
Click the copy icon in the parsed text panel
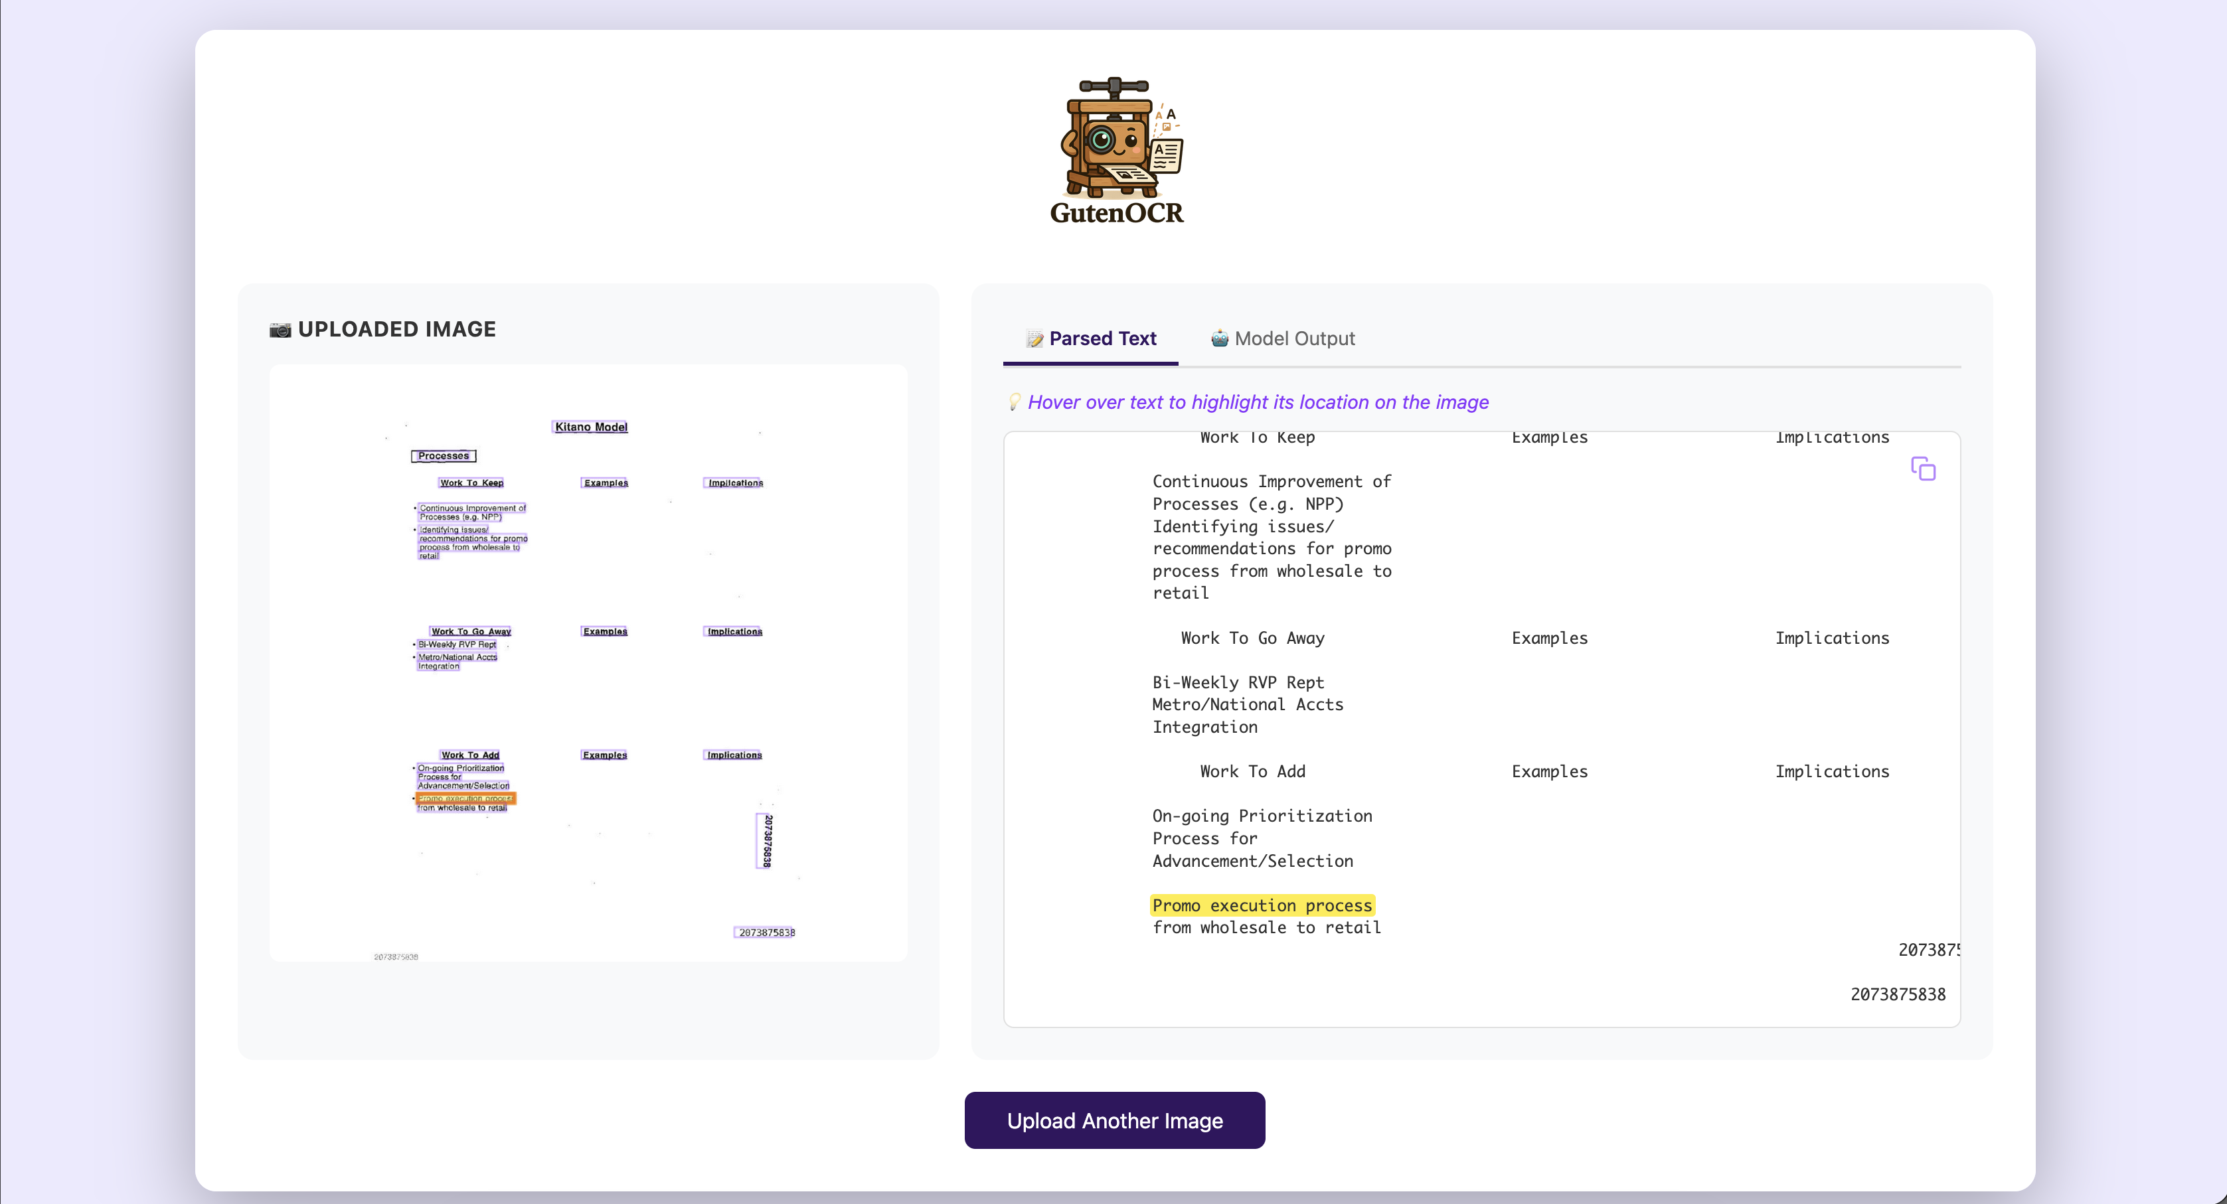click(x=1924, y=468)
